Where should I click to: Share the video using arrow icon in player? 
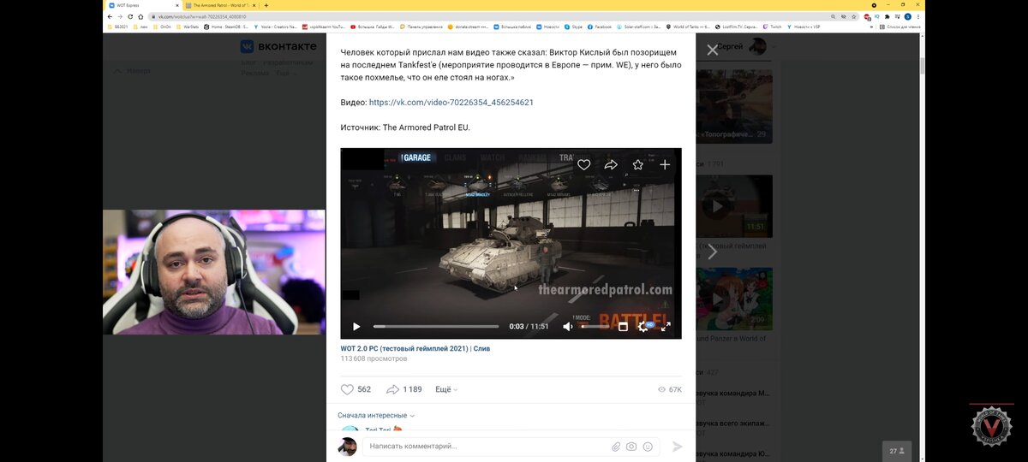[x=611, y=164]
